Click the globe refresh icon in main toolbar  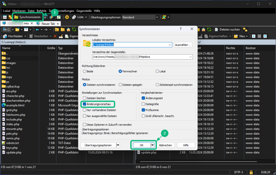click(x=164, y=17)
